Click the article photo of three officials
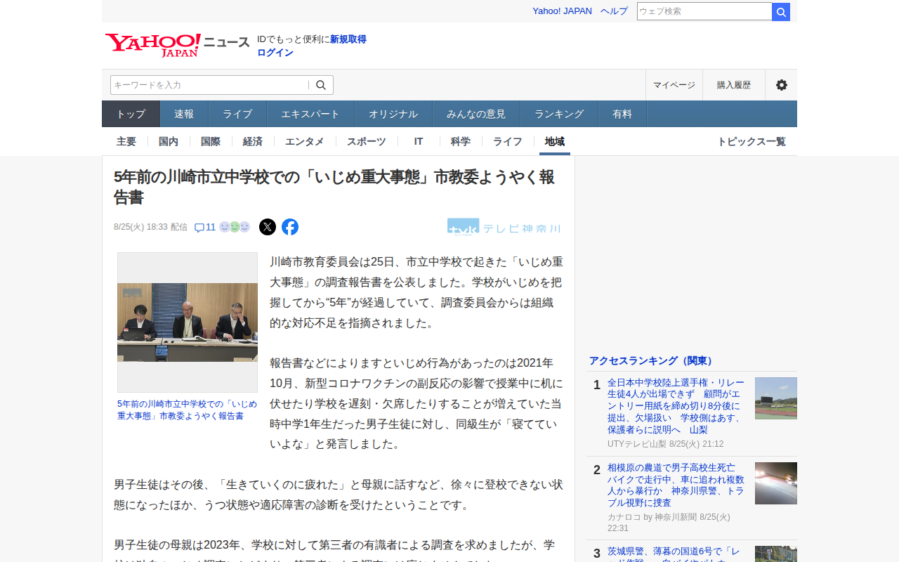This screenshot has width=899, height=562. [188, 322]
